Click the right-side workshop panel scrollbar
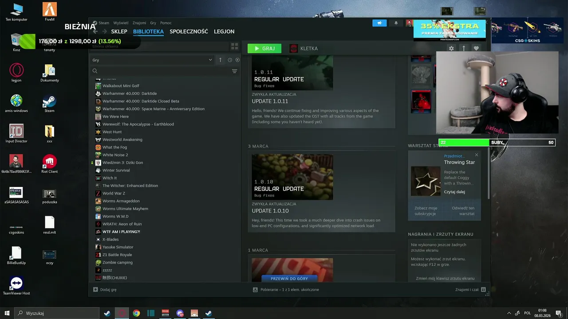The height and width of the screenshot is (319, 568). click(488, 173)
